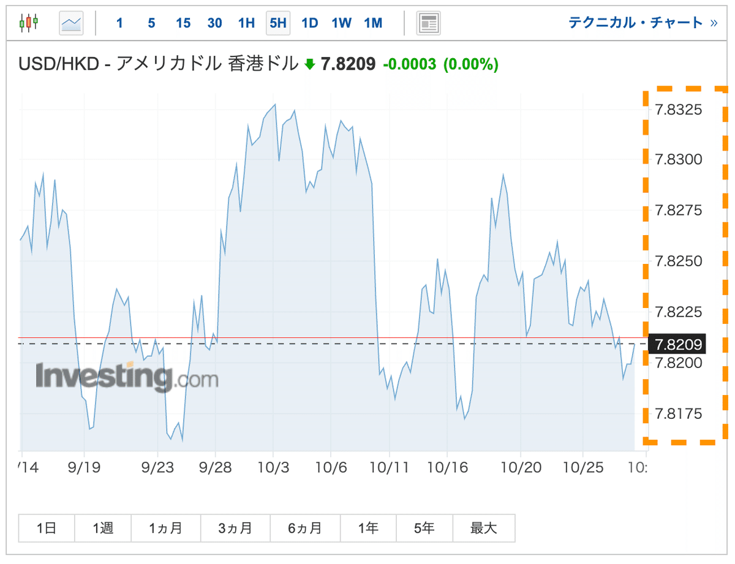Switch to candlestick chart icon
735x564 pixels.
point(29,23)
